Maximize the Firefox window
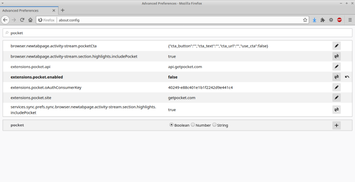Screen dimensions: 355x182 click(347, 4)
